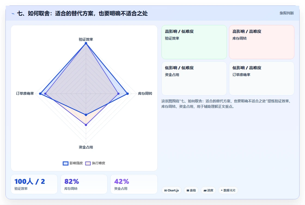This screenshot has height=205, width=305.
Task: Click 库存周转 text in high-impact high-difficulty card
Action: click(x=239, y=38)
